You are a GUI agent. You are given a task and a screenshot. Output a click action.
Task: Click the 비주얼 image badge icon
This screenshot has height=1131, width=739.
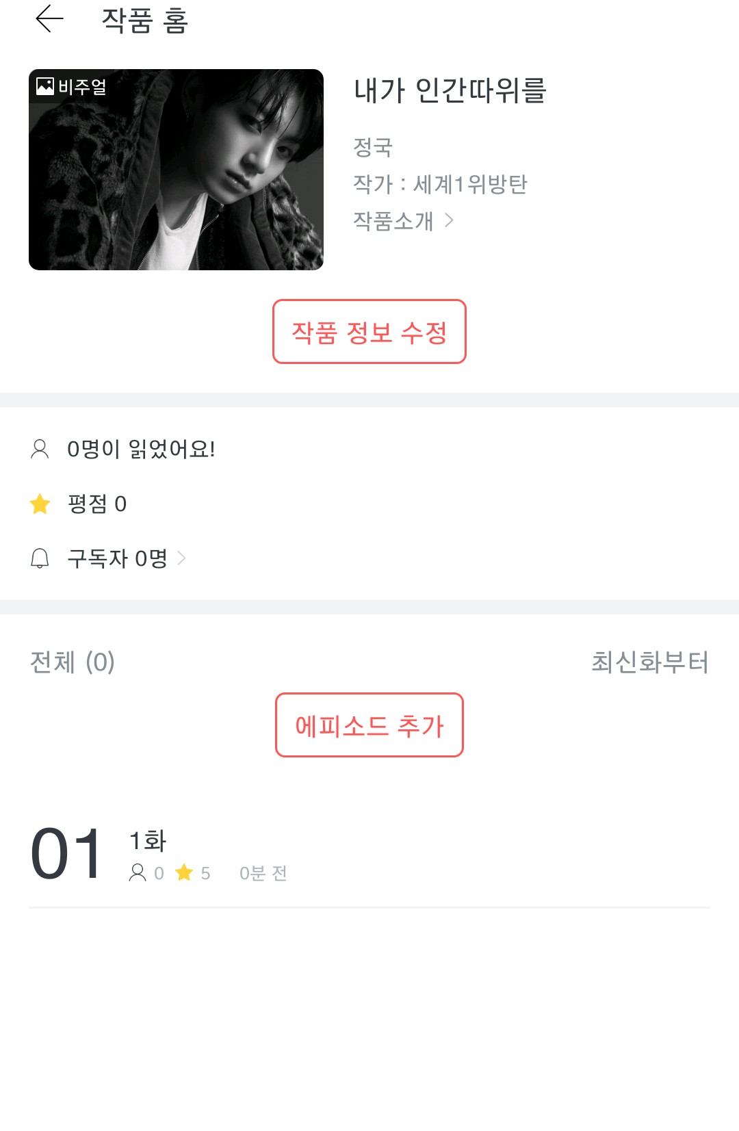pyautogui.click(x=45, y=86)
